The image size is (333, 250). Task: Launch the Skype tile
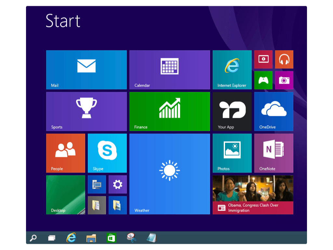[x=107, y=153]
